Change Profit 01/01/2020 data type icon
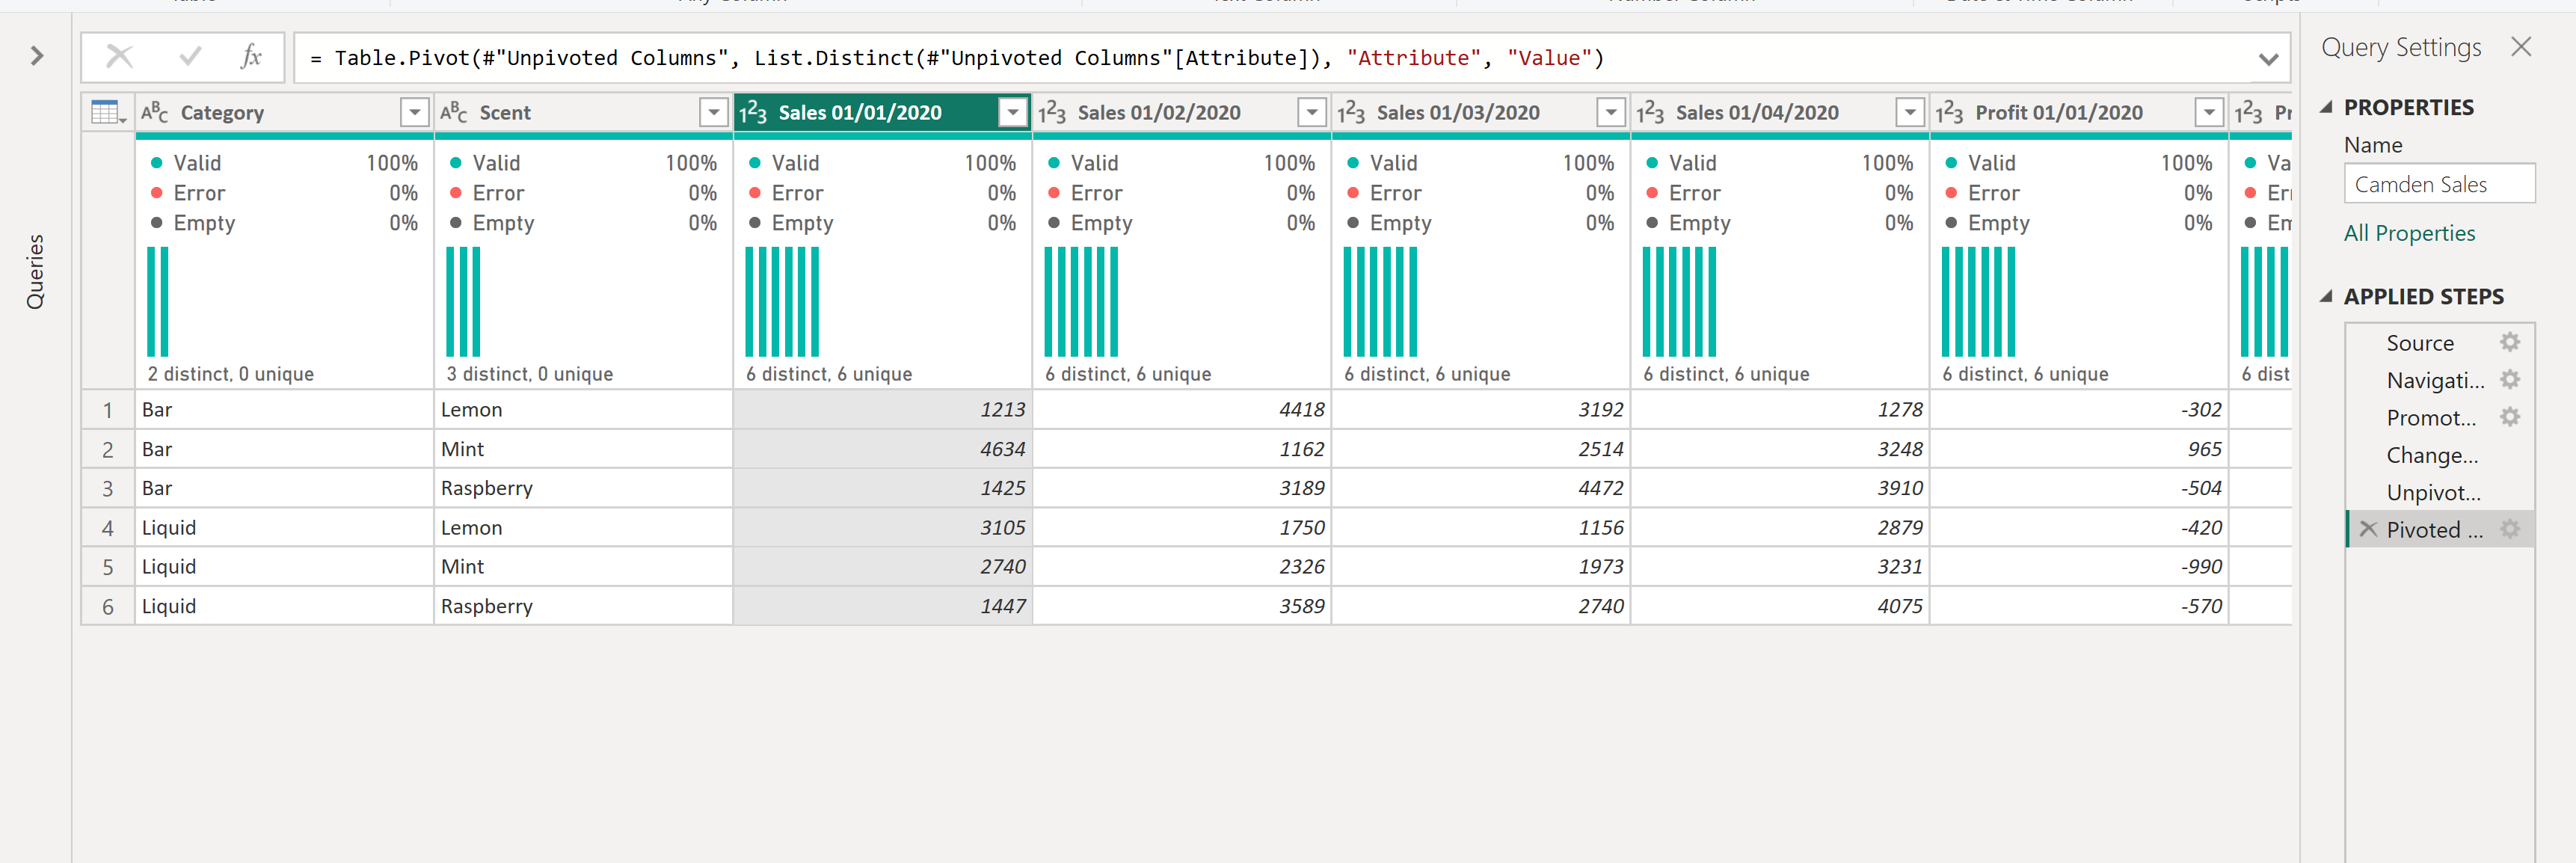Viewport: 2576px width, 863px height. coord(1949,113)
